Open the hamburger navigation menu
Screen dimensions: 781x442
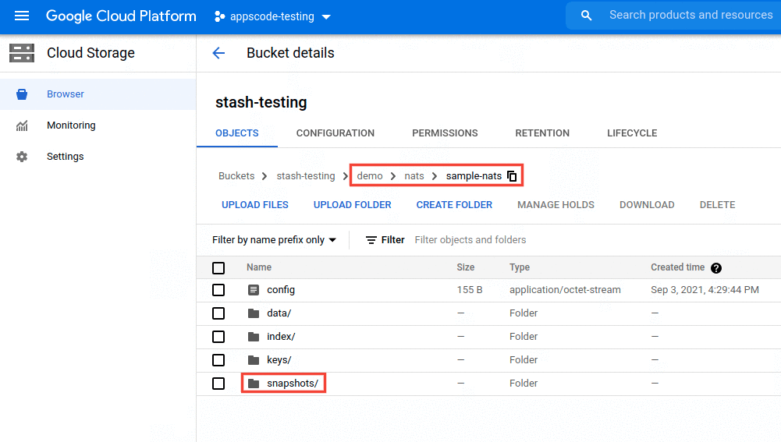click(x=22, y=16)
